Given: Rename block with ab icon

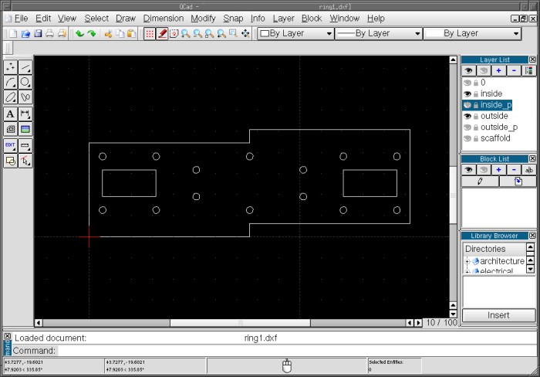Looking at the screenshot, I should (529, 170).
